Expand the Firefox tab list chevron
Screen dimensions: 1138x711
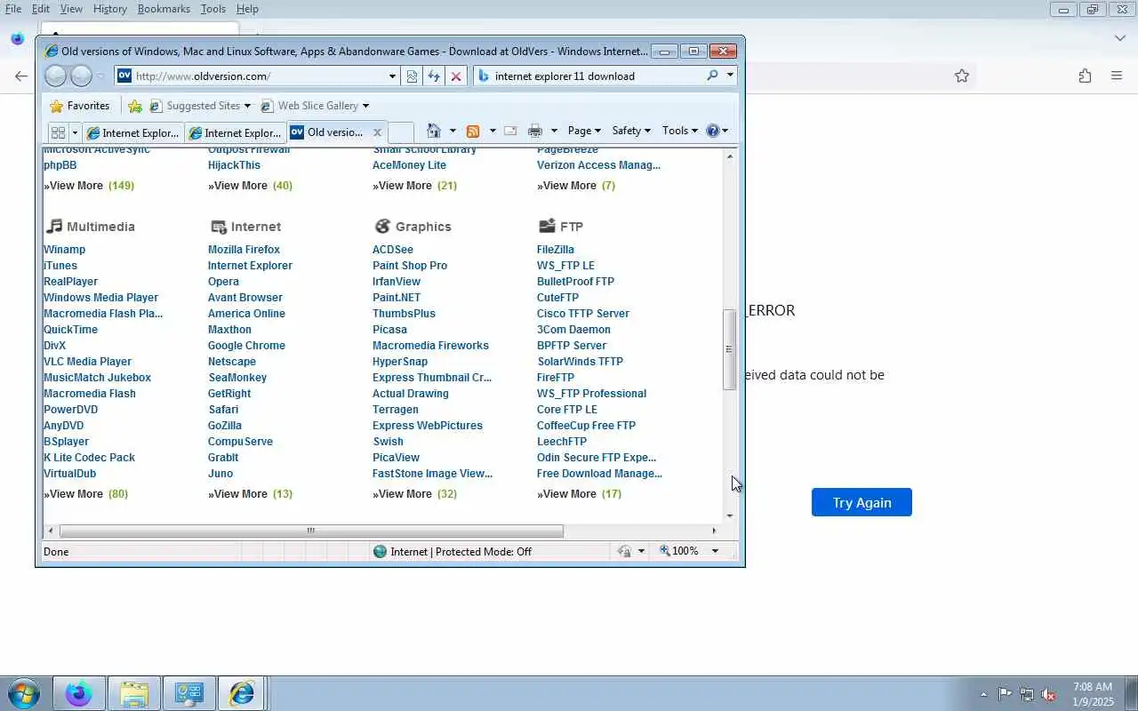(1120, 38)
